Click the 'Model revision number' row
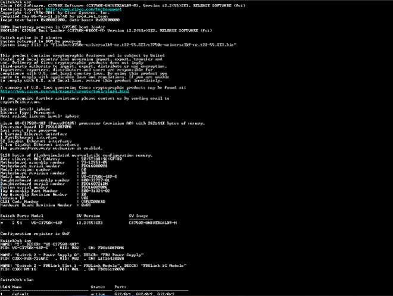 coord(43,169)
